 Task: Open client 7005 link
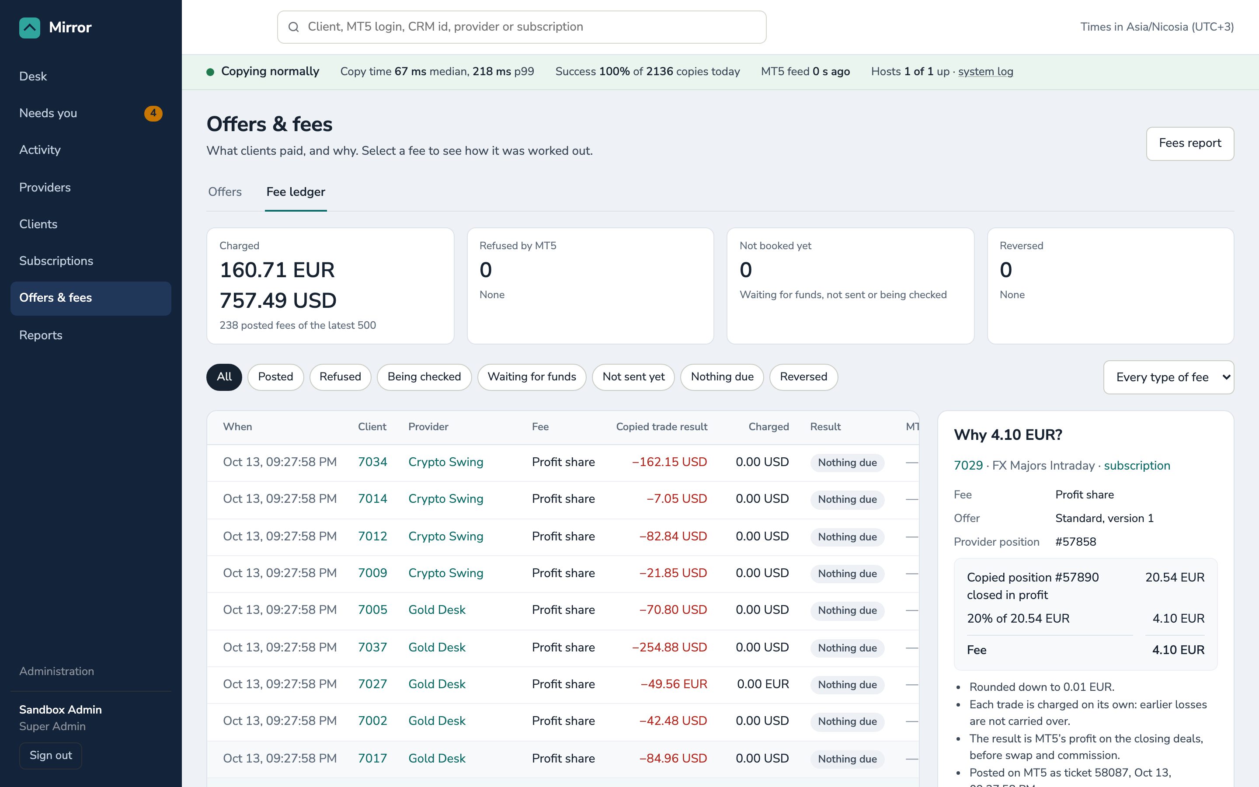372,610
